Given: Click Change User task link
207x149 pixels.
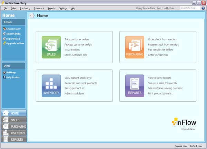Looking at the screenshot, I should point(13,29).
